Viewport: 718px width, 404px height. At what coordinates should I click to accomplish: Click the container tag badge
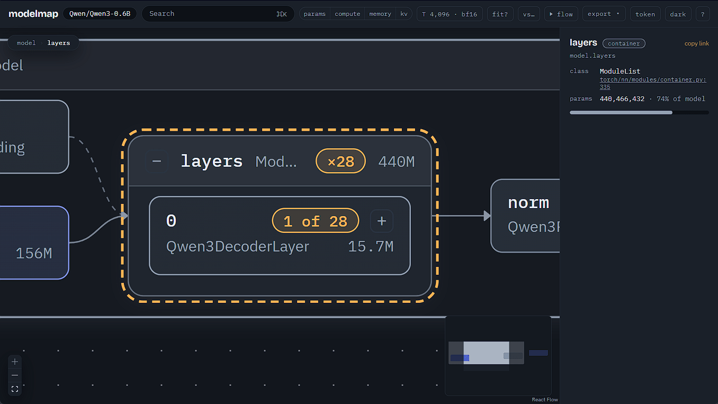pyautogui.click(x=624, y=43)
